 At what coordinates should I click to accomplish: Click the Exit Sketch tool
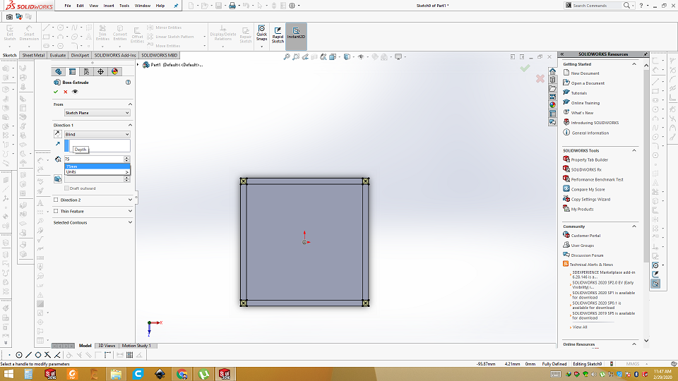(x=9, y=33)
